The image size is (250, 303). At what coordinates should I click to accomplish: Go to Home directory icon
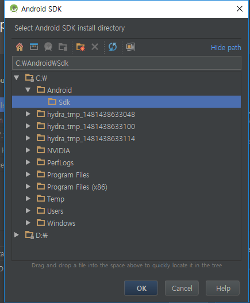(x=20, y=47)
